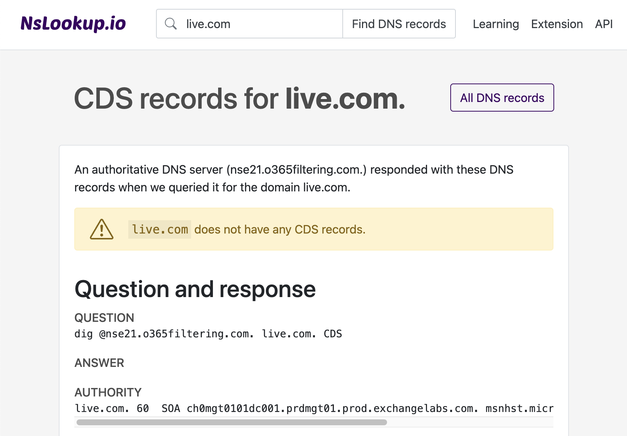Click the magnifying glass search icon

171,23
